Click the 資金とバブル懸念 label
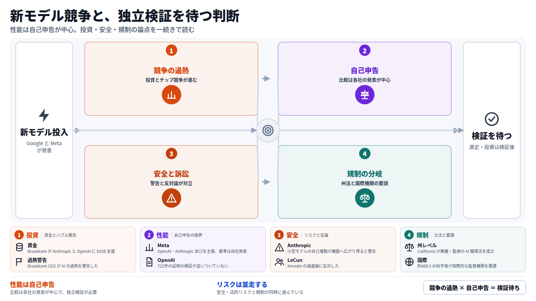Screen dimensions: 536x301 coord(60,235)
